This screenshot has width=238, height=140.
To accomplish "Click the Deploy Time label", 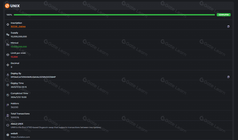I will coord(17,83).
